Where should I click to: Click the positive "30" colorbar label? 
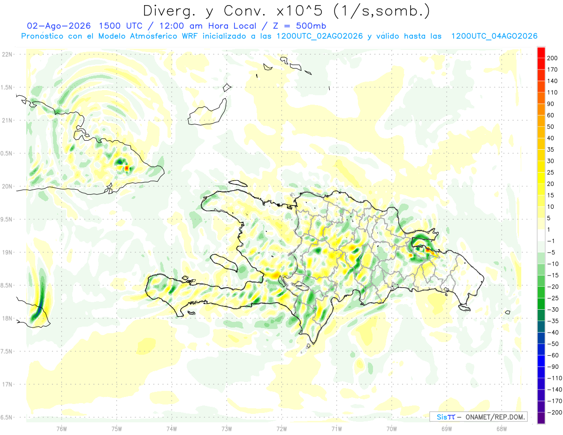coord(551,161)
